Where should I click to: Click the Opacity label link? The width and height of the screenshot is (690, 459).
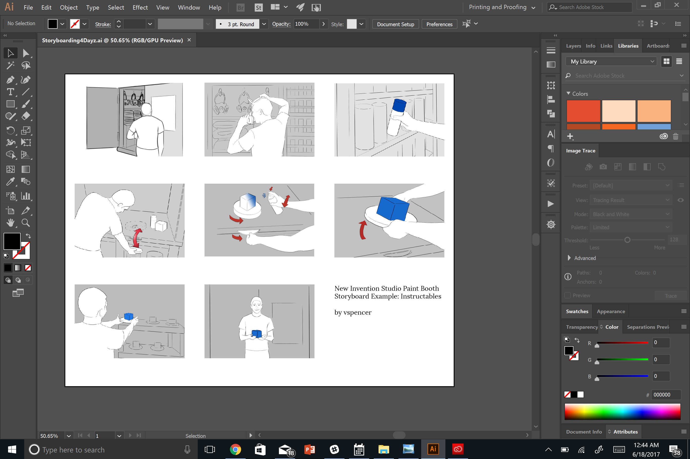click(281, 24)
